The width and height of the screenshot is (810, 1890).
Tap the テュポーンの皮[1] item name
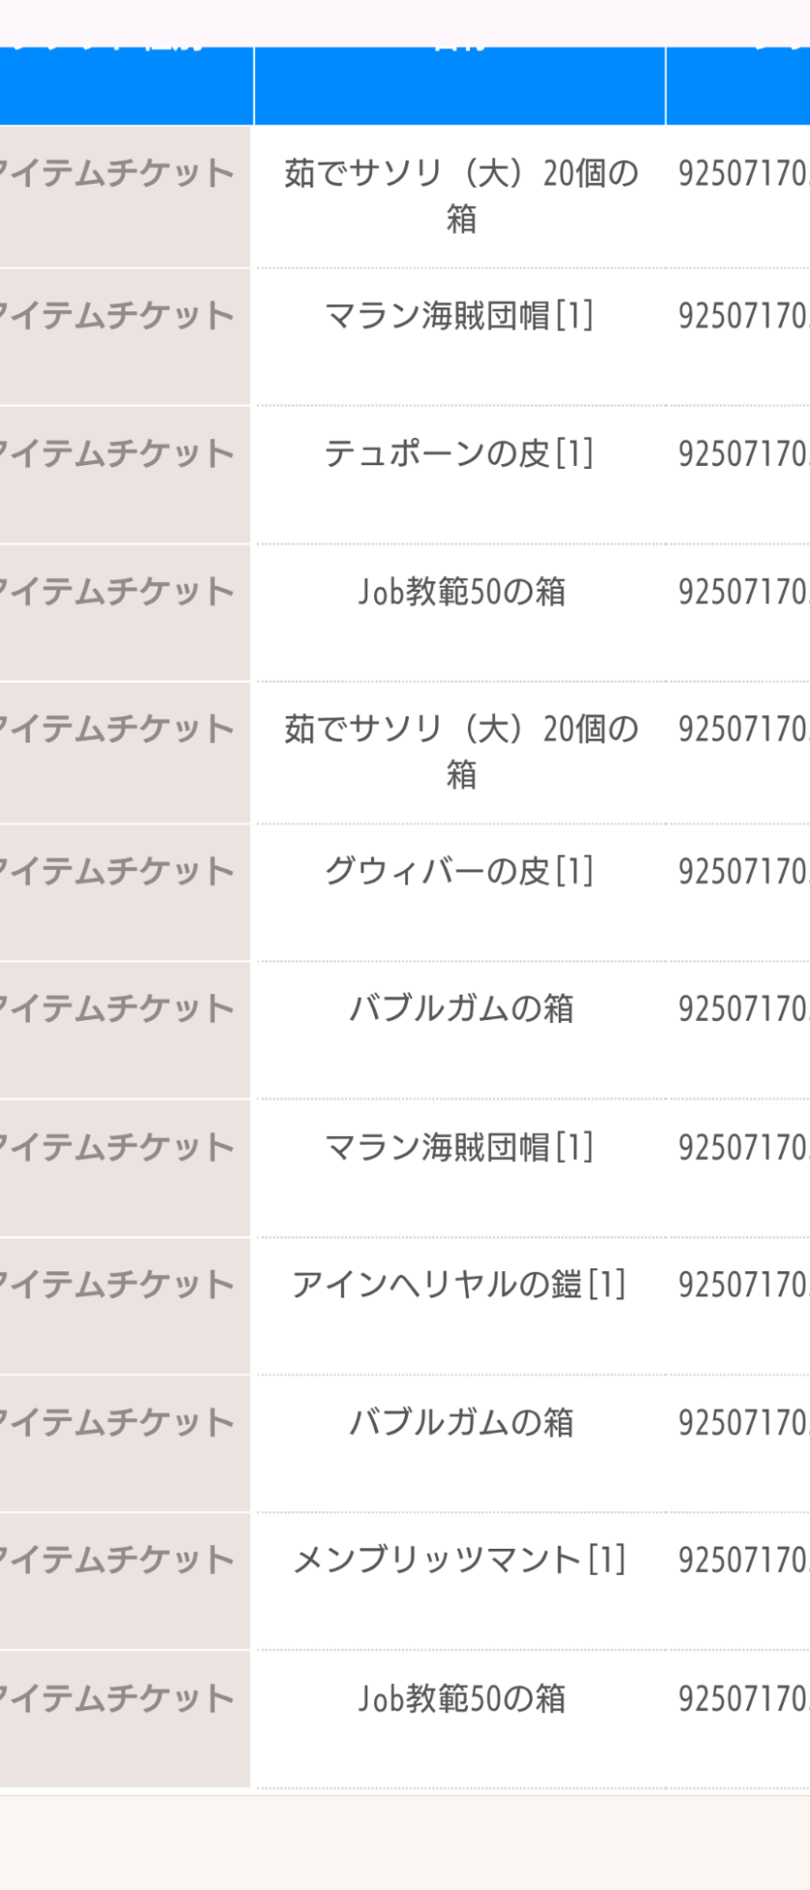pos(459,453)
